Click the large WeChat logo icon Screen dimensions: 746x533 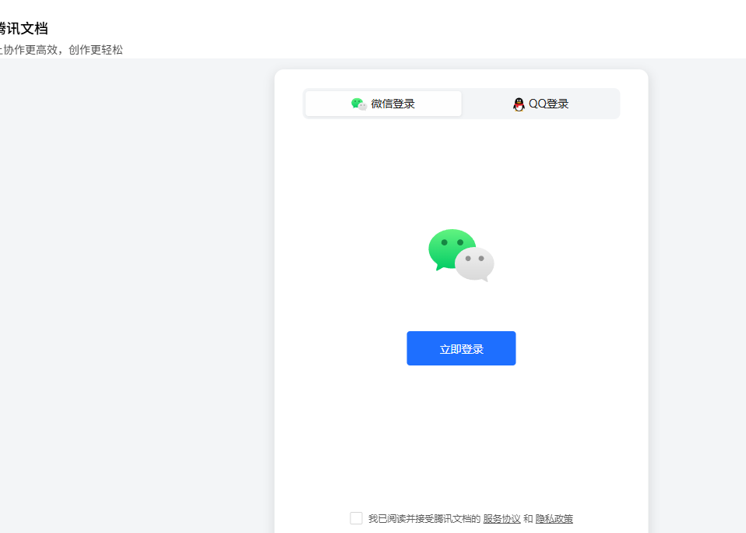461,256
